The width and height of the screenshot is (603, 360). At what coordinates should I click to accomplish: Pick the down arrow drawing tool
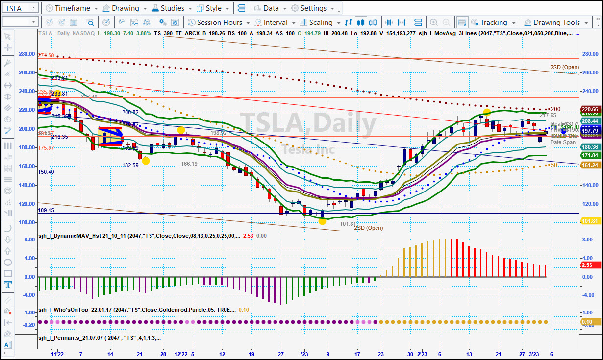pos(7,240)
